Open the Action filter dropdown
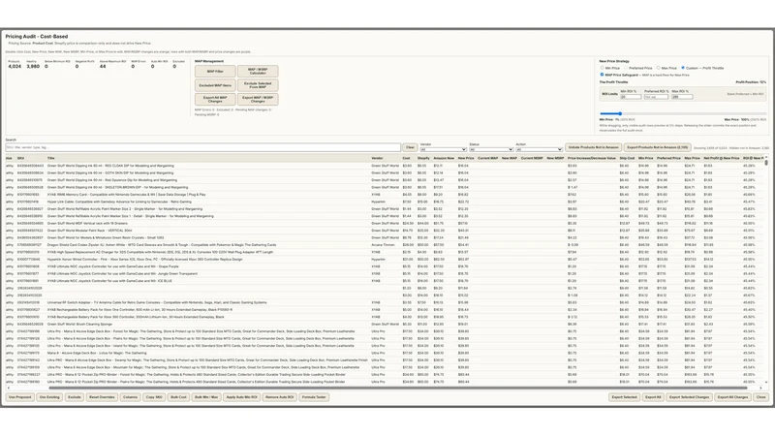 point(540,149)
